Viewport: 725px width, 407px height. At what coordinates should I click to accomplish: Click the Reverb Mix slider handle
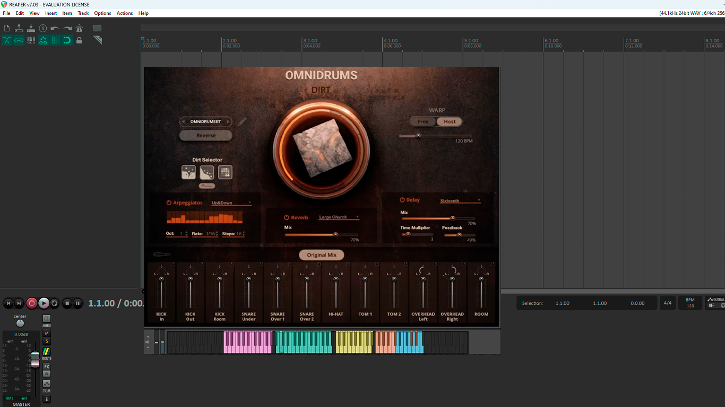click(335, 234)
